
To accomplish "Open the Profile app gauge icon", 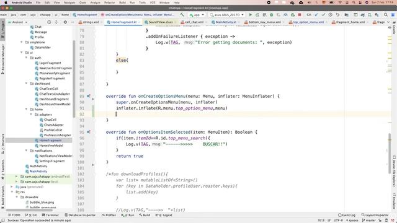I will click(285, 15).
